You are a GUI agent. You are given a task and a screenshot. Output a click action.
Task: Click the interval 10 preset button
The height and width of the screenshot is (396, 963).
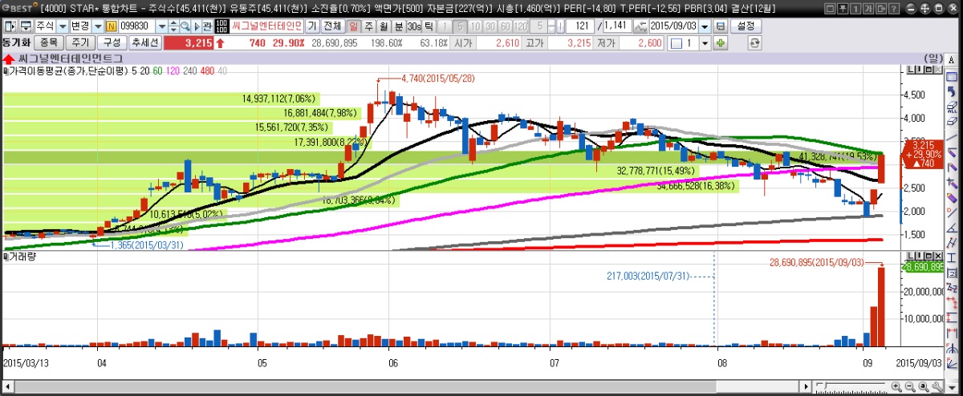pos(473,26)
